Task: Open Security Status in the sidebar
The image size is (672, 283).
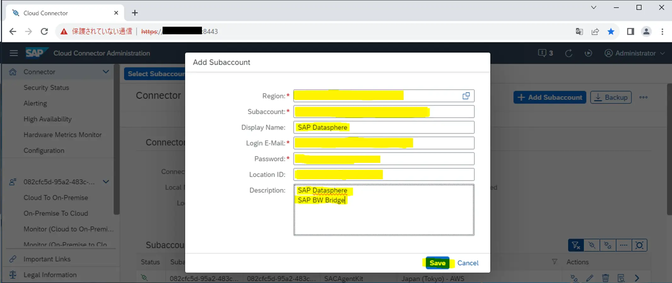Action: pyautogui.click(x=46, y=88)
